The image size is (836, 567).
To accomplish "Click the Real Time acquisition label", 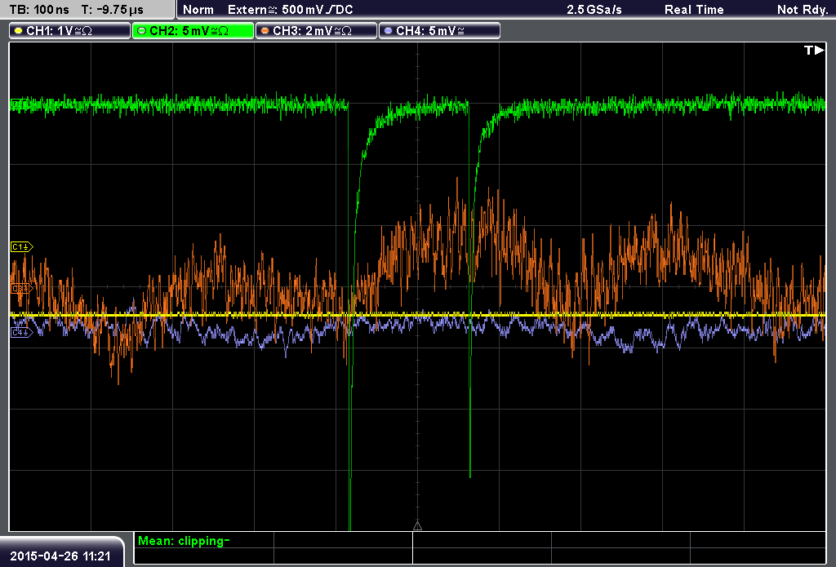I will 694,10.
